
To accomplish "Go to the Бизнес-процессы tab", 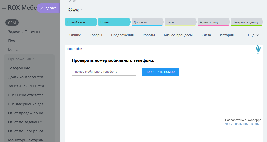I will pyautogui.click(x=178, y=35).
